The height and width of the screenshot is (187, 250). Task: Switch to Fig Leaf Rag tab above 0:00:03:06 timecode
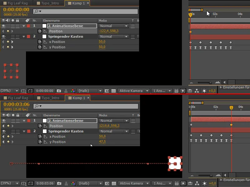coord(16,98)
